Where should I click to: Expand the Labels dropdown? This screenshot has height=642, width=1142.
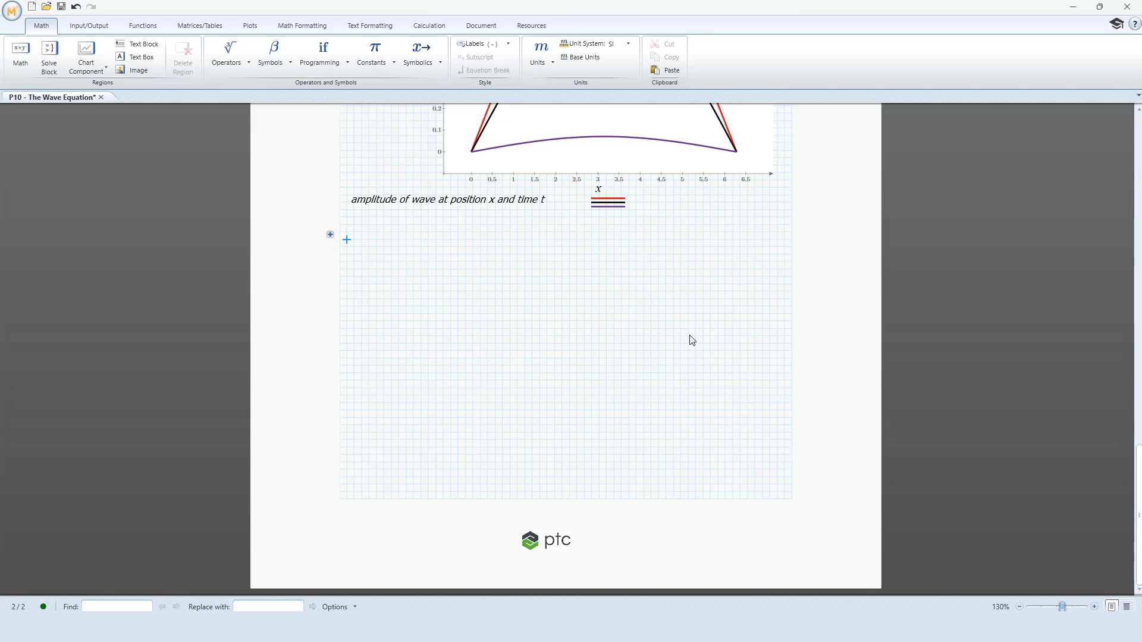[508, 43]
